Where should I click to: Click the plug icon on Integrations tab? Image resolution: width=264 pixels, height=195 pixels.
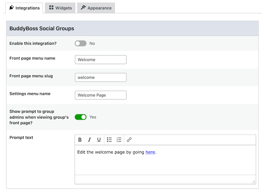tap(11, 8)
